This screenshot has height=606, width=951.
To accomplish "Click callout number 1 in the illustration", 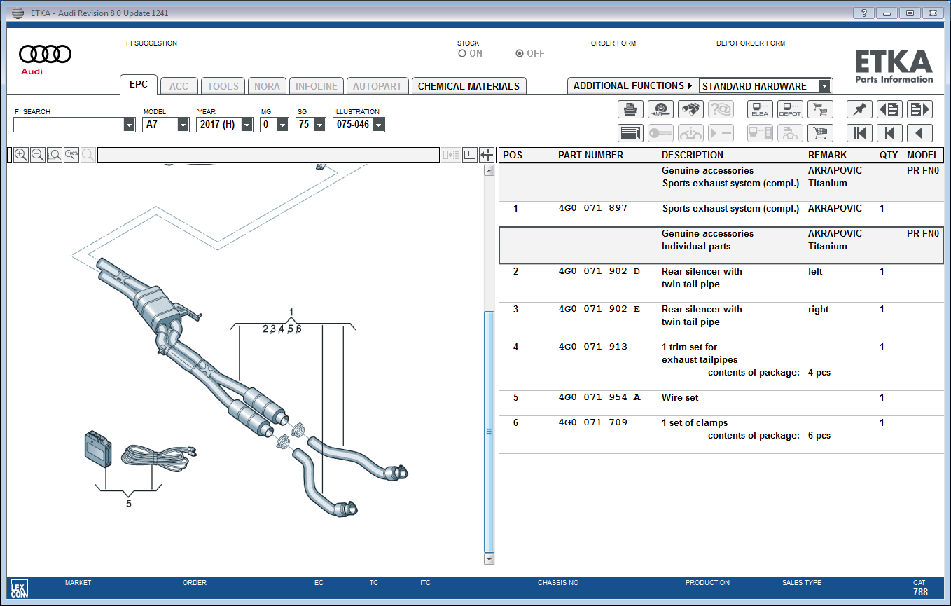I will [291, 312].
